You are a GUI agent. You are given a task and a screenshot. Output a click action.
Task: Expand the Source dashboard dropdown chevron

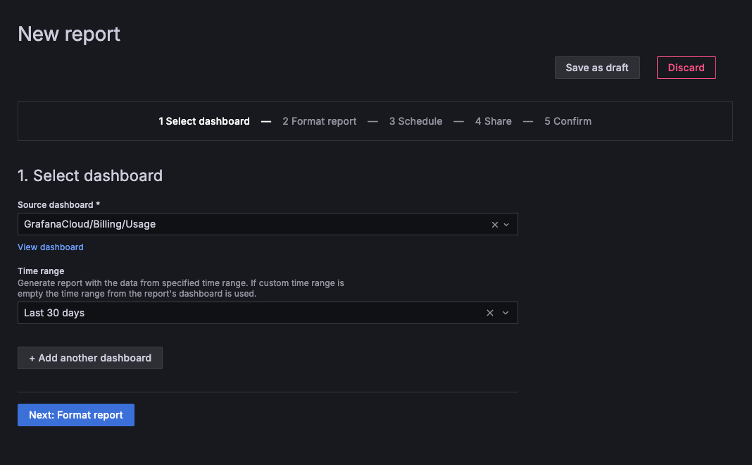(506, 225)
